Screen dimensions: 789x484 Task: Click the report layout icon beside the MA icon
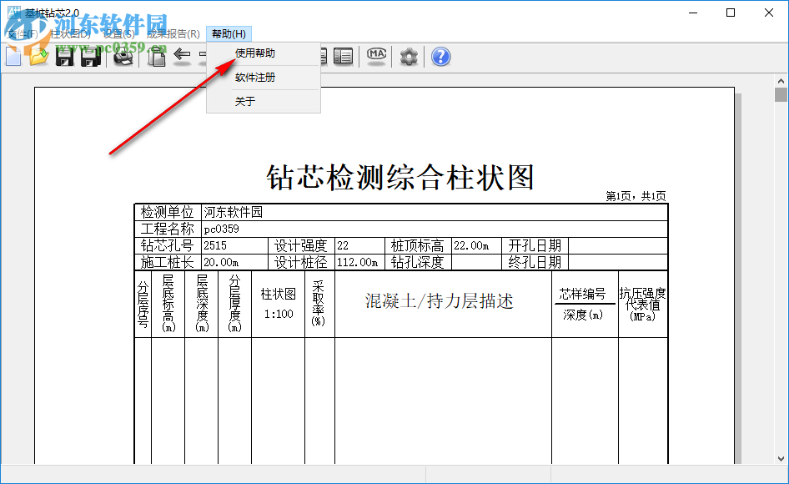(x=343, y=57)
